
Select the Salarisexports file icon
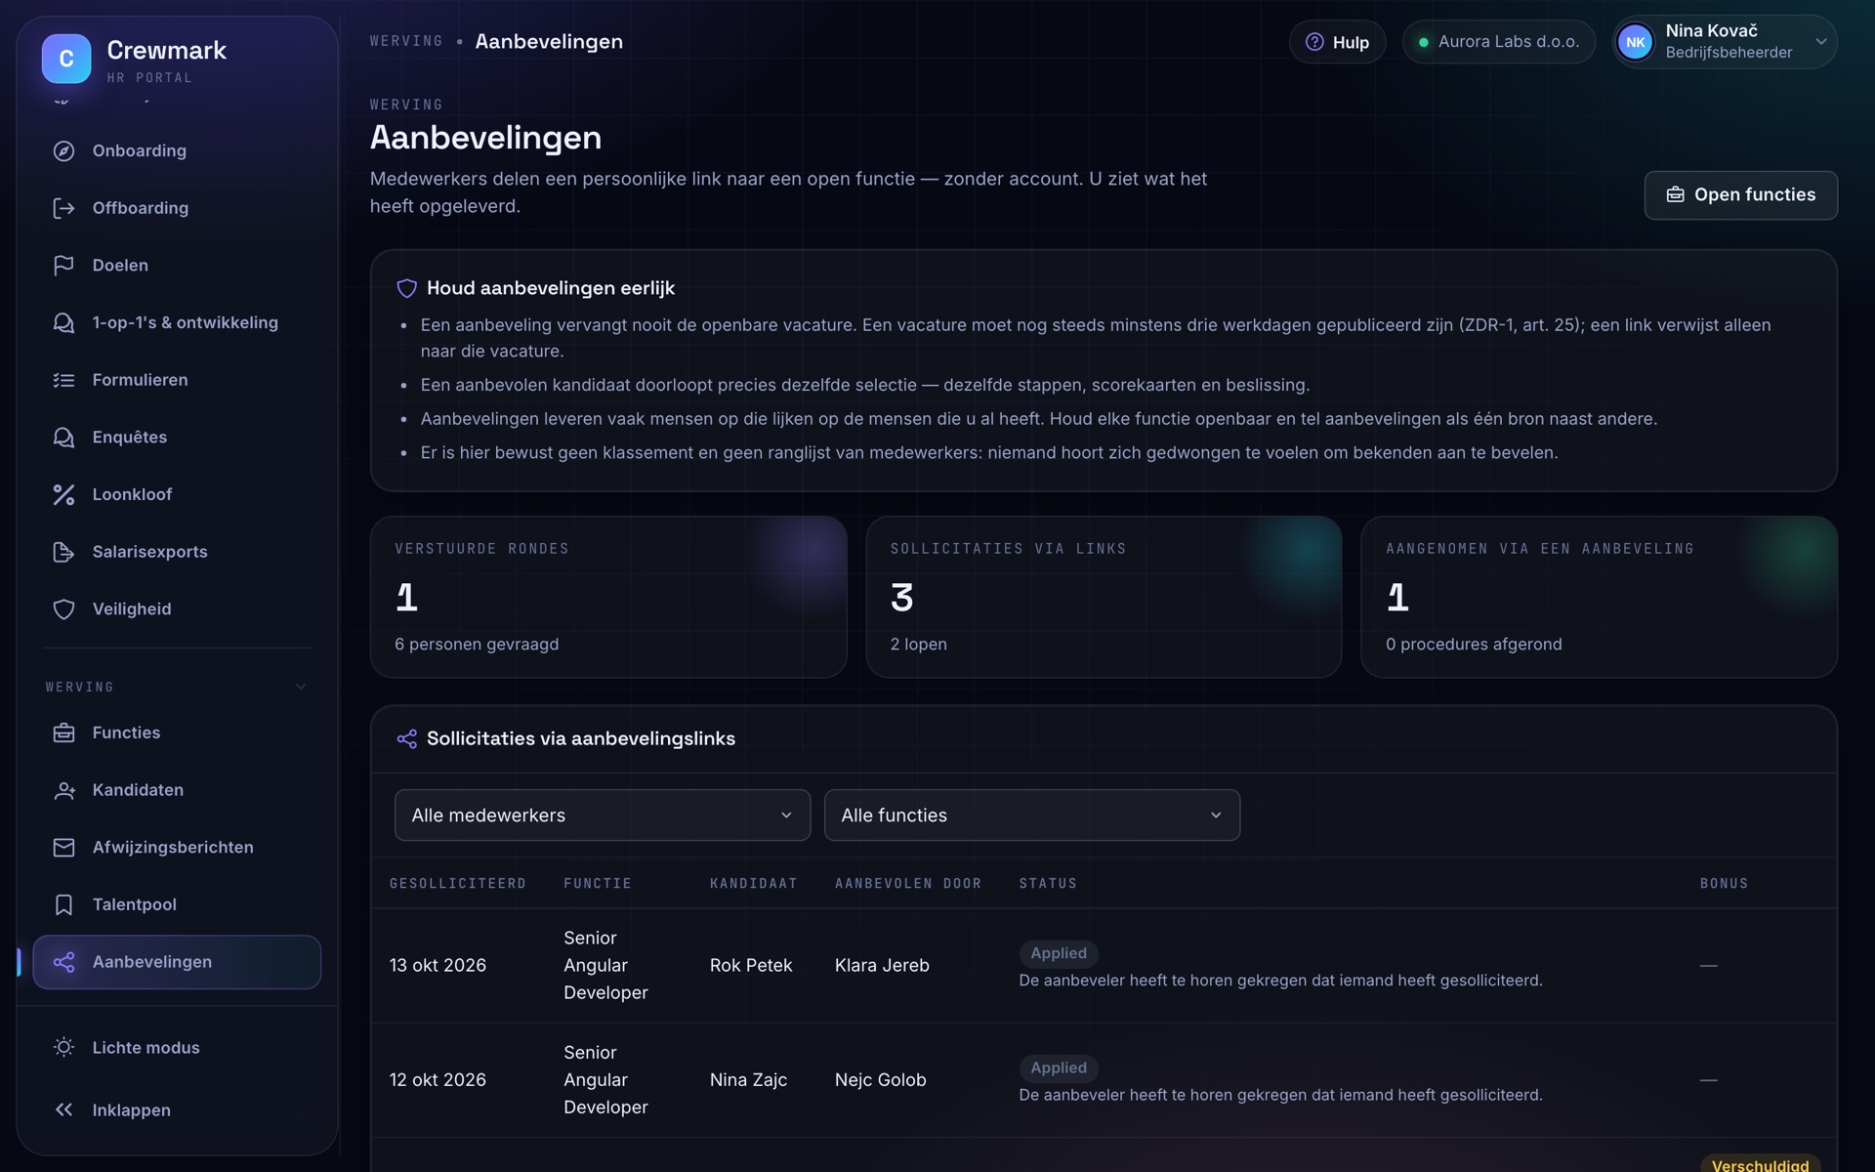click(x=63, y=552)
